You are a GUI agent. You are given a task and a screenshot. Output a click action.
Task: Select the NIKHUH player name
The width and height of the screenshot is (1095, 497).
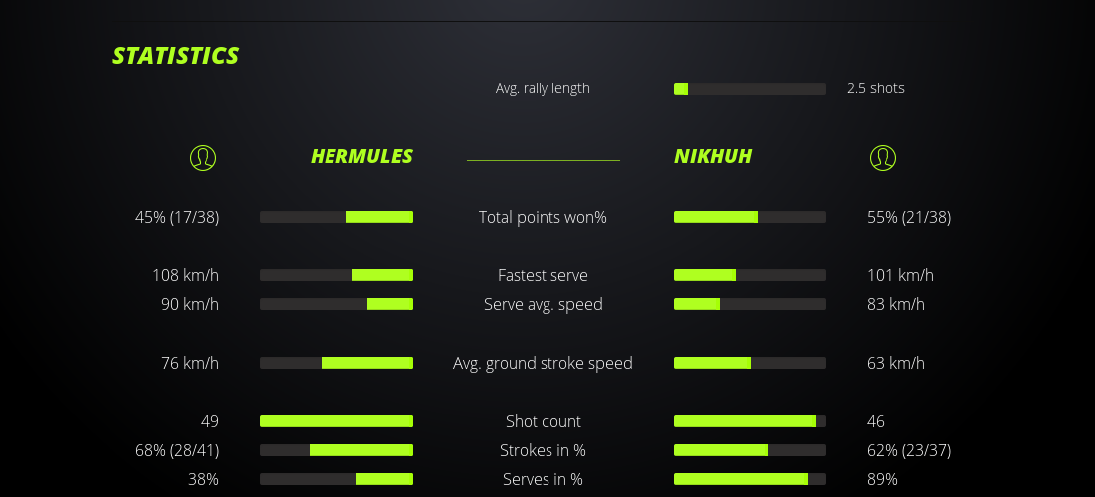pyautogui.click(x=713, y=156)
